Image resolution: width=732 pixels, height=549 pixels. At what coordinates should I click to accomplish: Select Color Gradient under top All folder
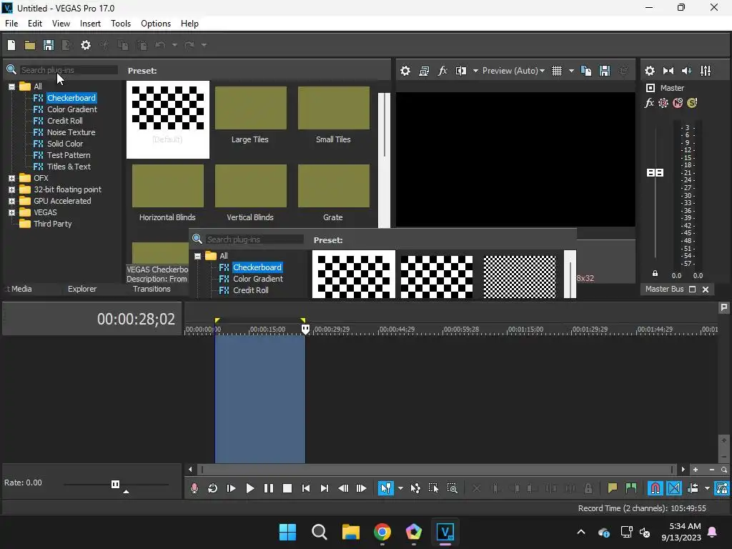coord(72,109)
